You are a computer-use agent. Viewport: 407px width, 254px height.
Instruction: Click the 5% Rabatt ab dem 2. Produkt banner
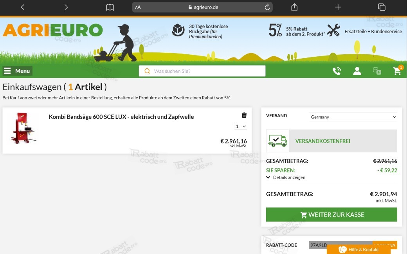(297, 31)
